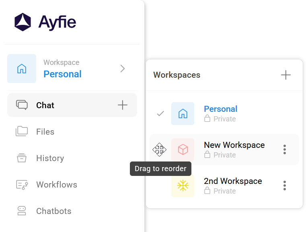Open the Chat section

[45, 105]
